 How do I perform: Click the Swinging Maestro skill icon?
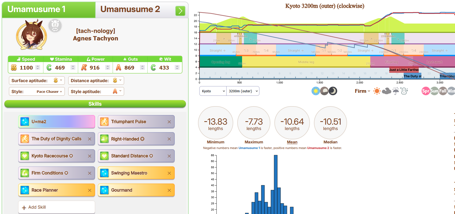(x=104, y=173)
